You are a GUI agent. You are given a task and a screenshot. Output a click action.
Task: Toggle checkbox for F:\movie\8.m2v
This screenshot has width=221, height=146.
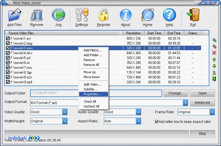(x=8, y=77)
